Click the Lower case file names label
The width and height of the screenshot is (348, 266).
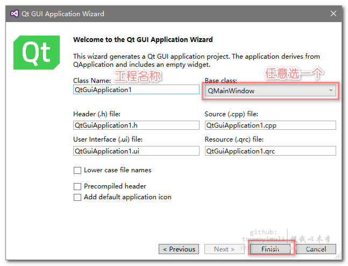[x=118, y=170]
